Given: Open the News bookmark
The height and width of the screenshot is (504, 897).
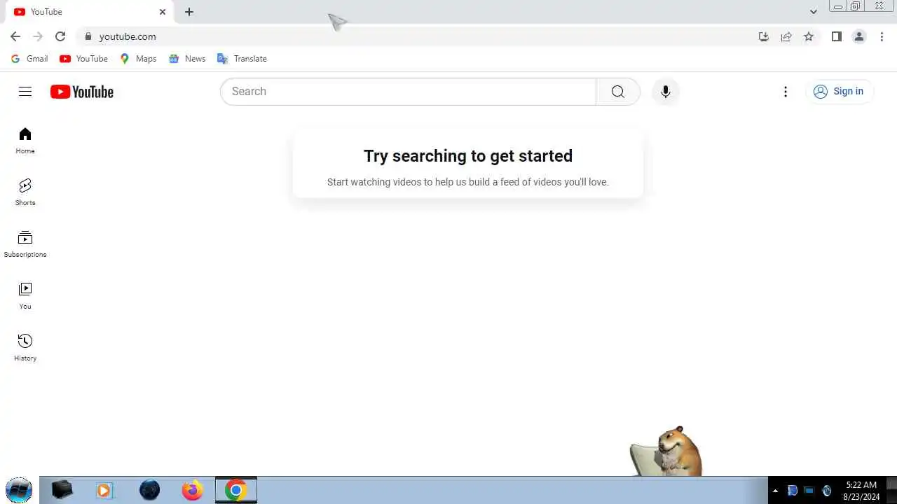Looking at the screenshot, I should pos(187,59).
